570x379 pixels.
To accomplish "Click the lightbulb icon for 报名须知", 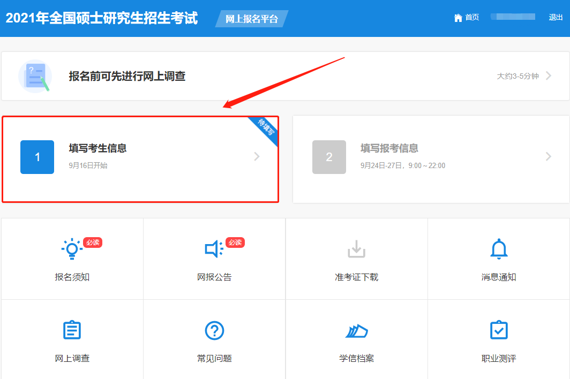I will tap(72, 249).
